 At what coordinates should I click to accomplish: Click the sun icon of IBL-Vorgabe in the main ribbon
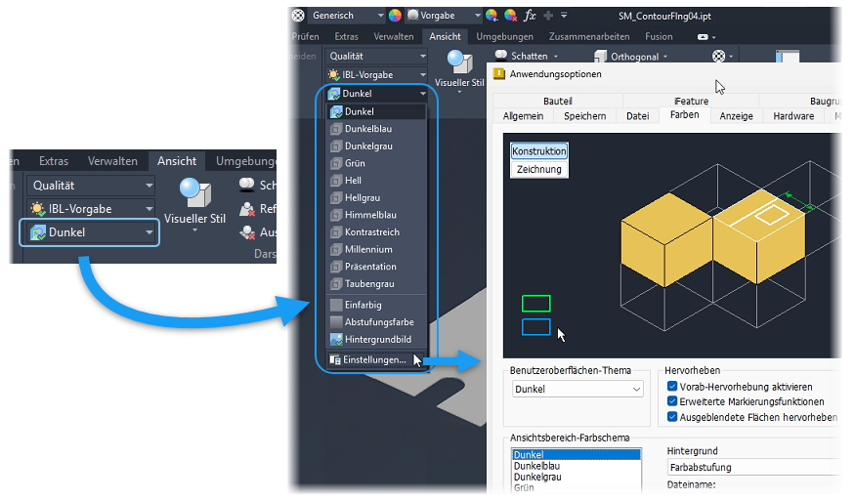coord(334,74)
